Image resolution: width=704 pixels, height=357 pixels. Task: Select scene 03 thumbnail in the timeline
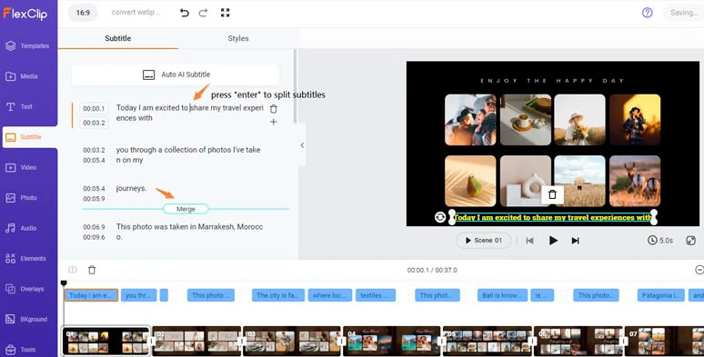coord(292,342)
